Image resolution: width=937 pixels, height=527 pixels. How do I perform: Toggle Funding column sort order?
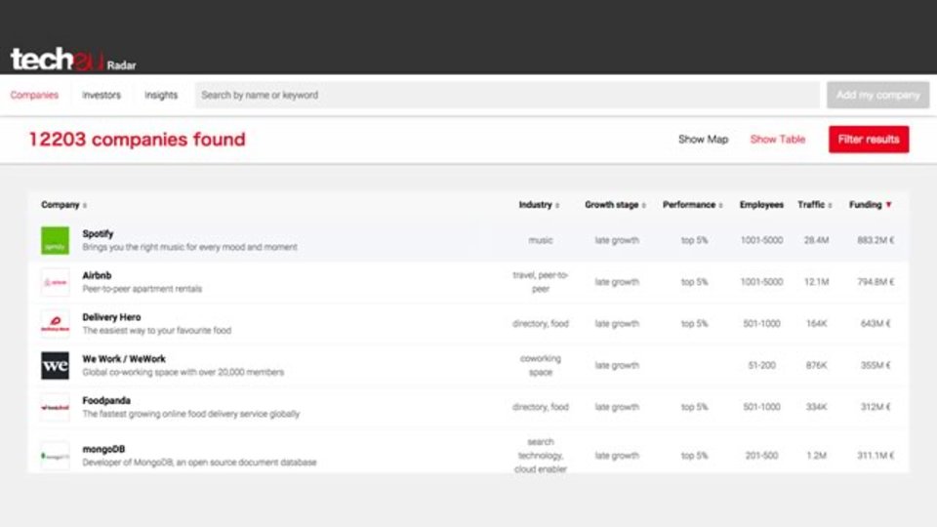point(871,205)
